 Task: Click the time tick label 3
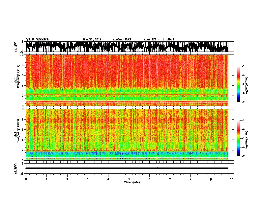click(x=88, y=179)
